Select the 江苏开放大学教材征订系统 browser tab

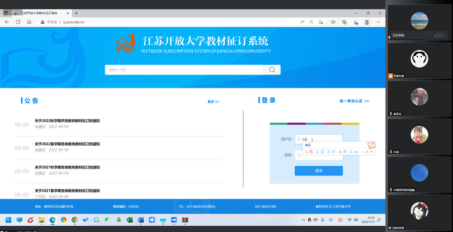pos(39,13)
